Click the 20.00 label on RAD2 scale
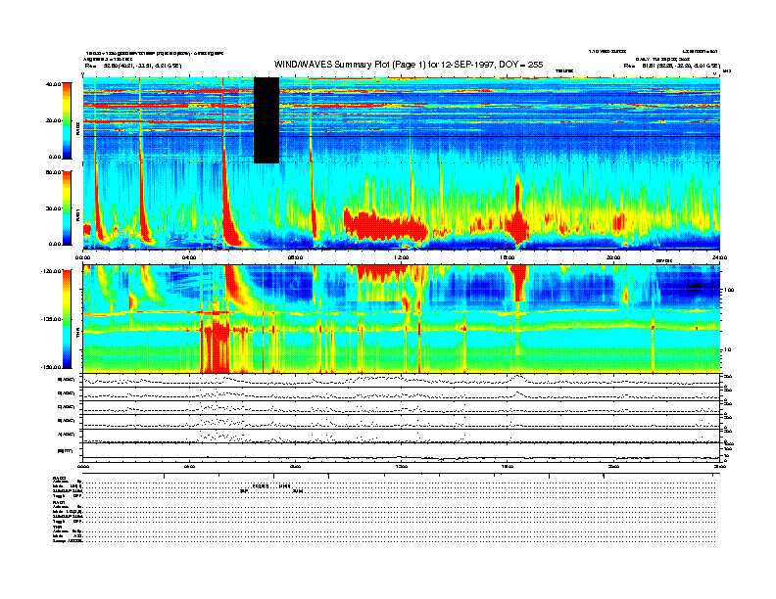This screenshot has height=599, width=776. pos(54,120)
